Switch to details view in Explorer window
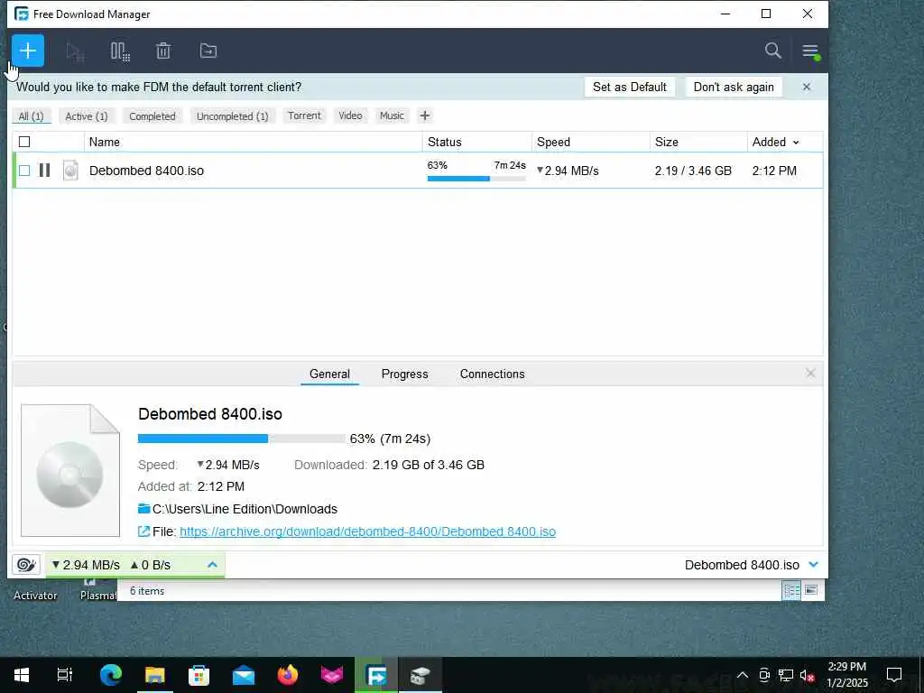The image size is (924, 693). point(791,590)
